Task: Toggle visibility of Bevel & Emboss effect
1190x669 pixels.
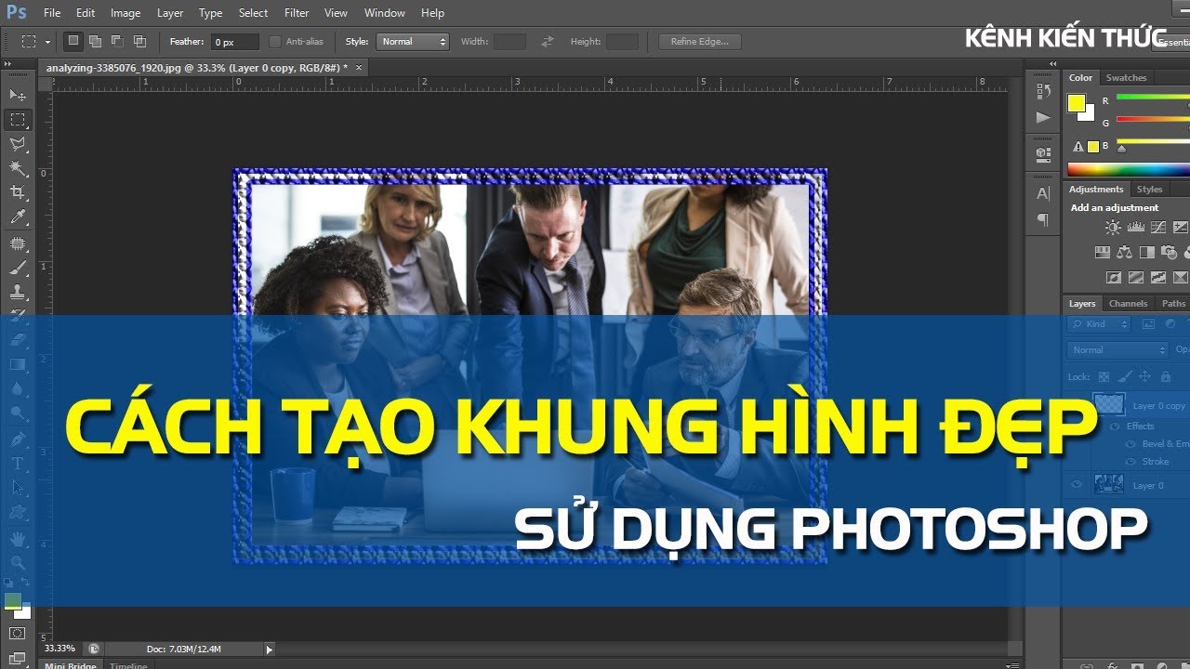Action: point(1131,444)
